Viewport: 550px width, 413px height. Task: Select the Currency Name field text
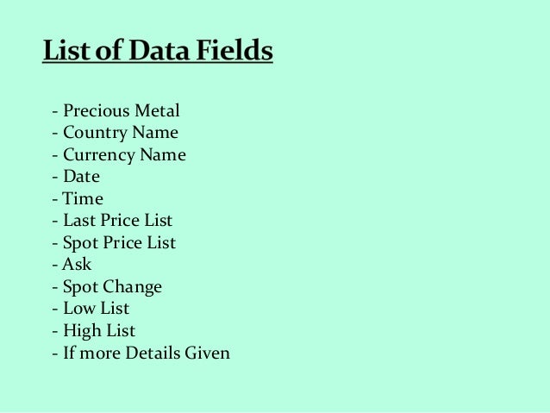pyautogui.click(x=119, y=155)
